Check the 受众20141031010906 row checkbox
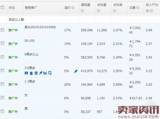Screen dimensions: 160x119 [x=2, y=30]
